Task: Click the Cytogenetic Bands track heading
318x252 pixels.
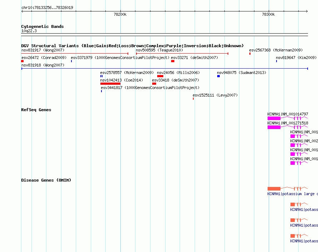Action: 43,26
